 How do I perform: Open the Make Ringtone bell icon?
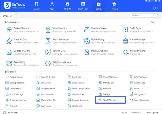point(125,52)
